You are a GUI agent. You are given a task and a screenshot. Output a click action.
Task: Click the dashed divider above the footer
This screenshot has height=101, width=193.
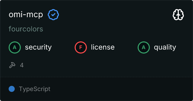(x=96, y=77)
